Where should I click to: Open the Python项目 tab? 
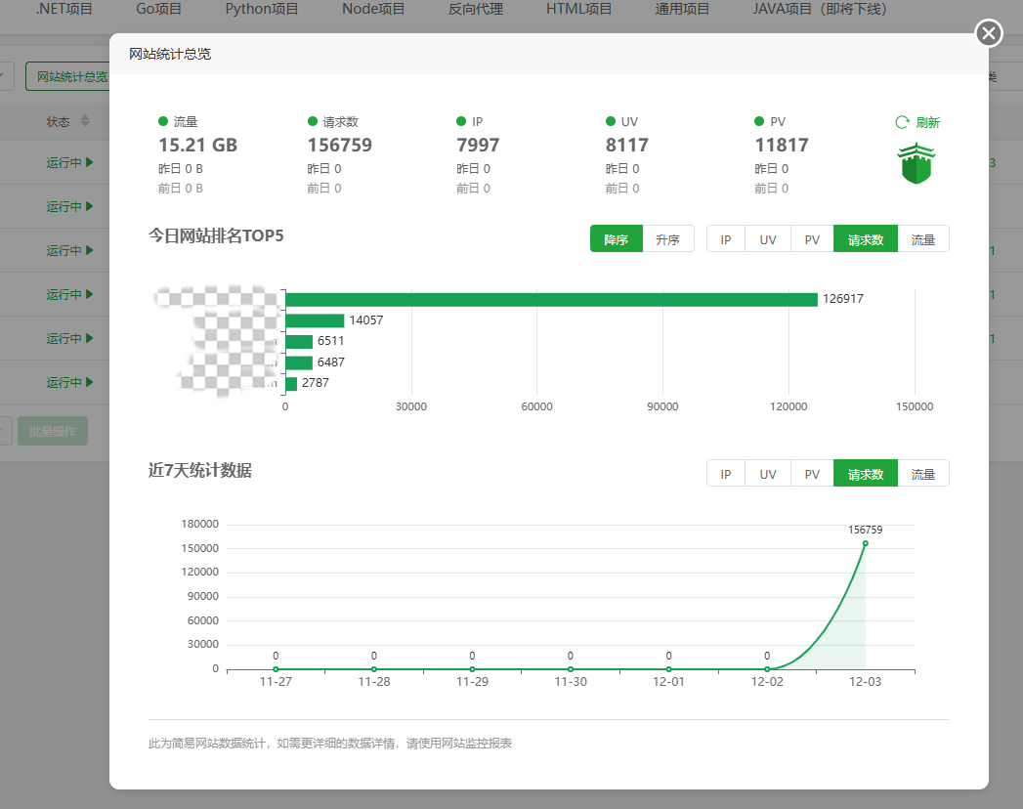pyautogui.click(x=262, y=9)
